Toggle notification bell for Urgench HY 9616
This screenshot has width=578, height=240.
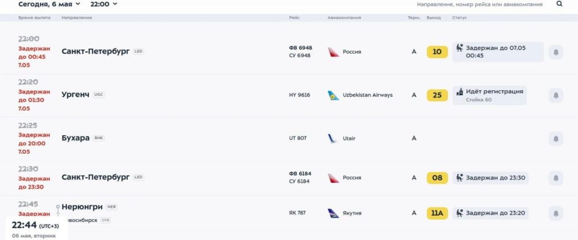tap(555, 95)
